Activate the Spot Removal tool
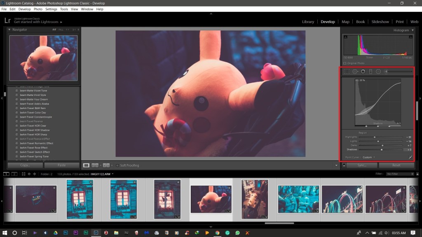The image size is (422, 237). (355, 72)
